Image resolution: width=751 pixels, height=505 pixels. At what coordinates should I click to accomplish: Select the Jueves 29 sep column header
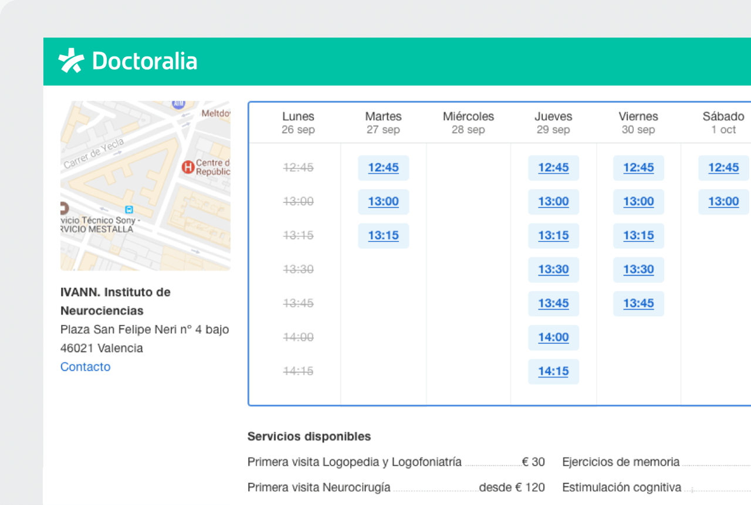click(x=553, y=122)
